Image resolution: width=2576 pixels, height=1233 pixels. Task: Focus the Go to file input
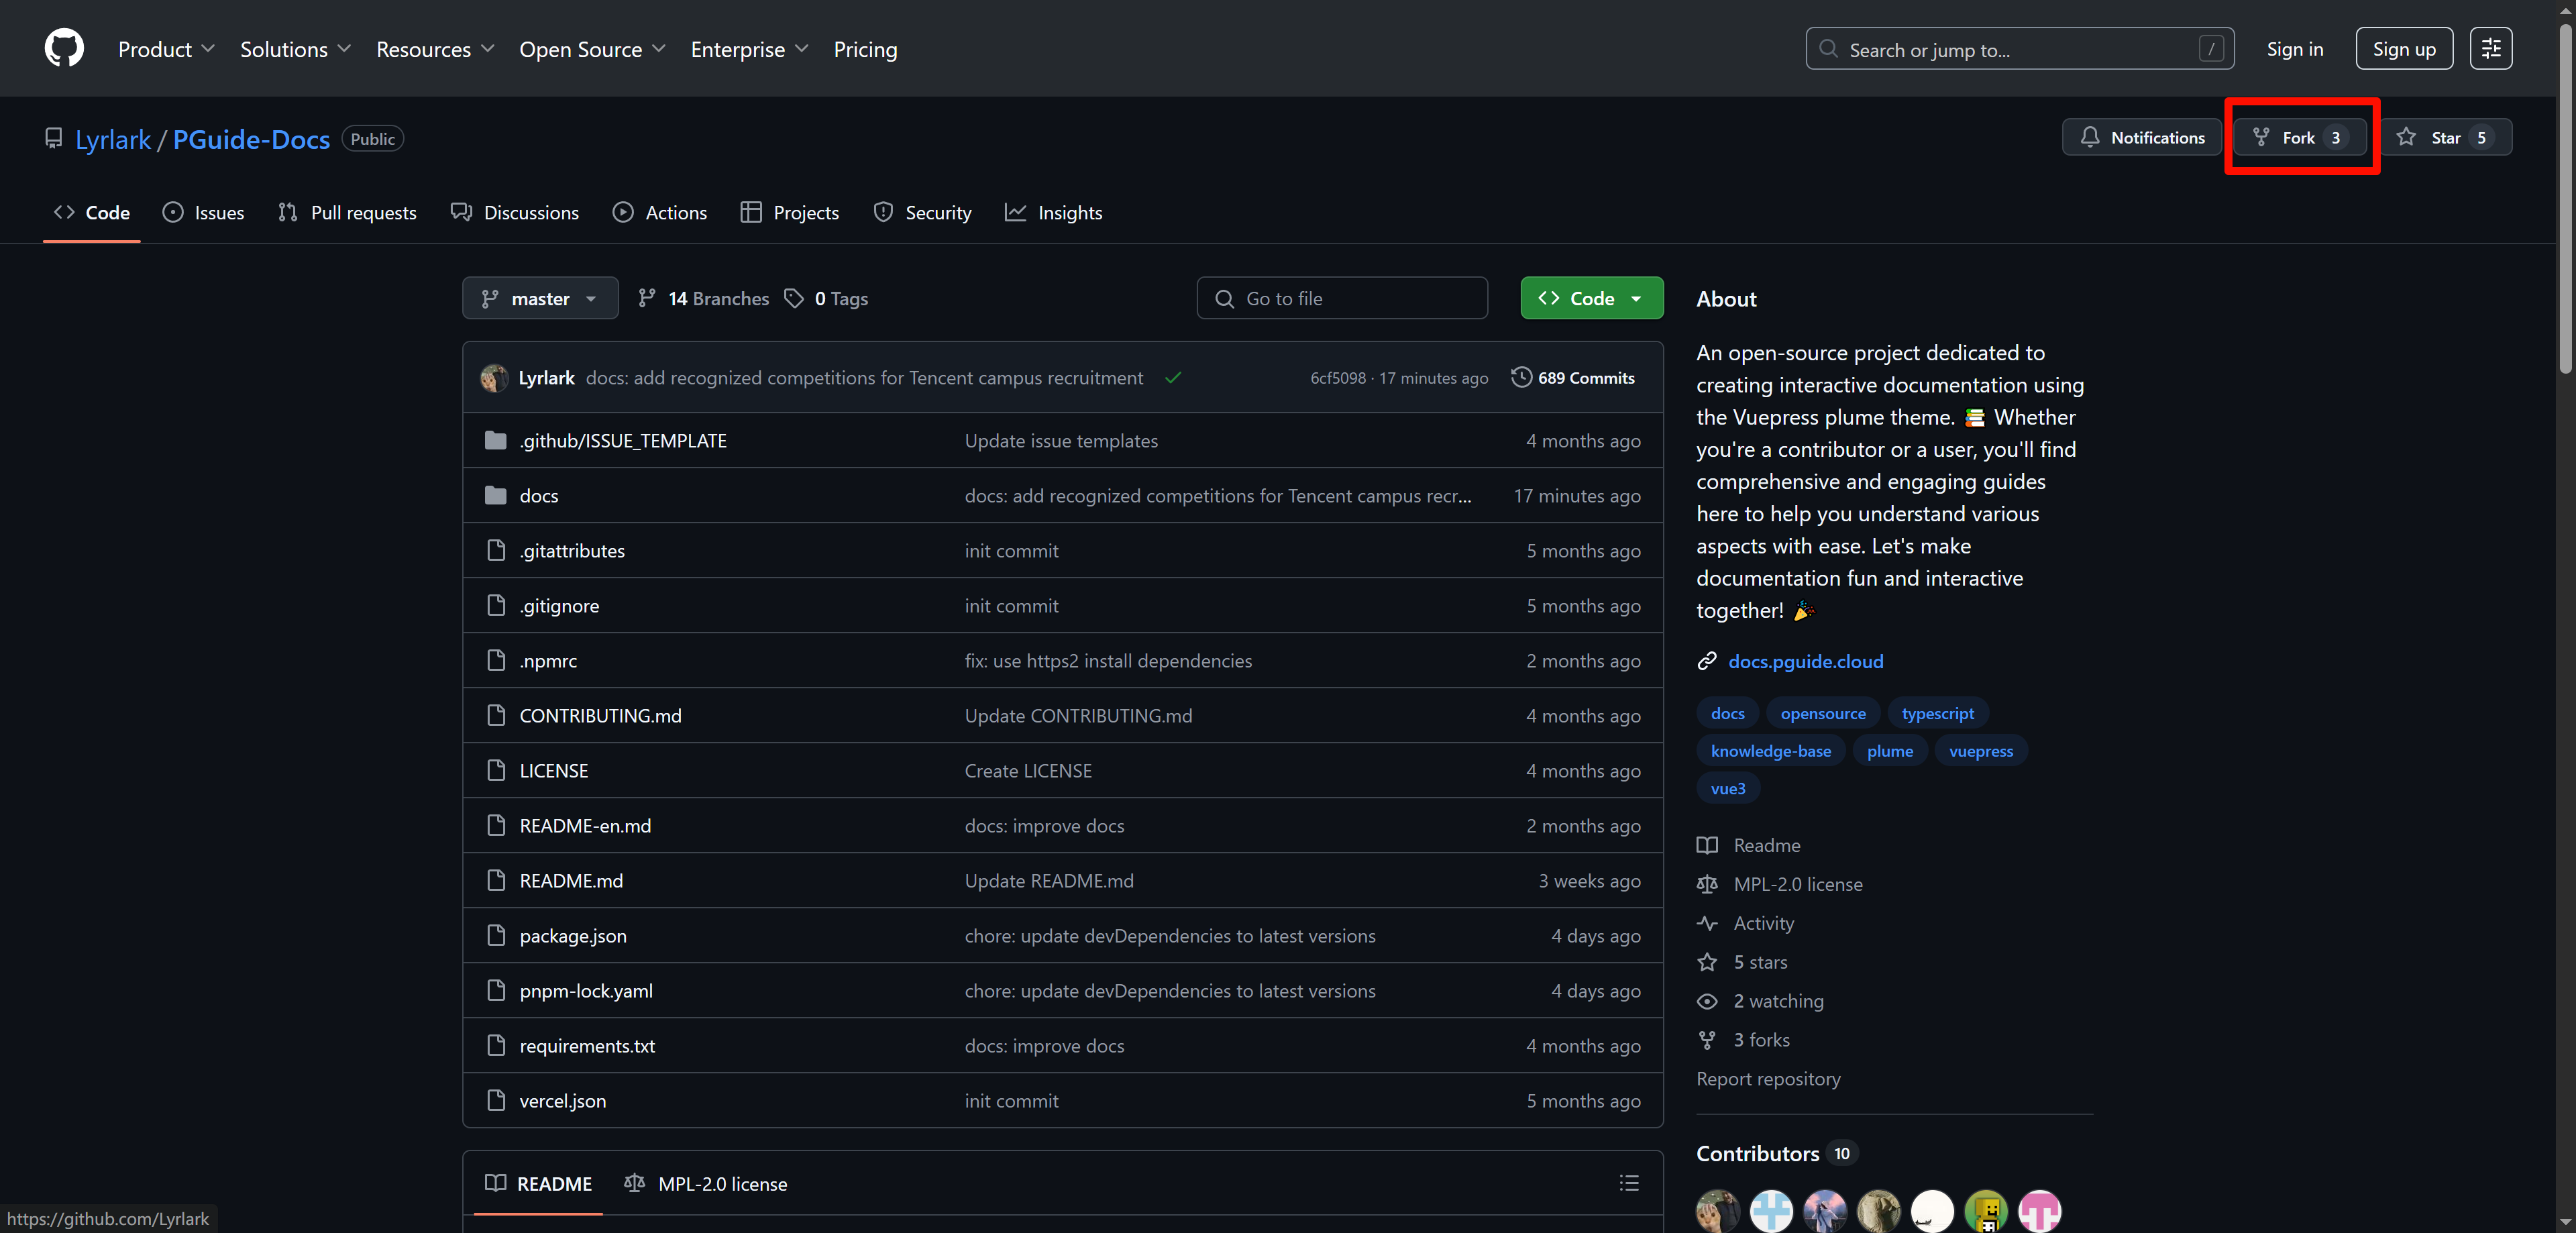pyautogui.click(x=1341, y=298)
